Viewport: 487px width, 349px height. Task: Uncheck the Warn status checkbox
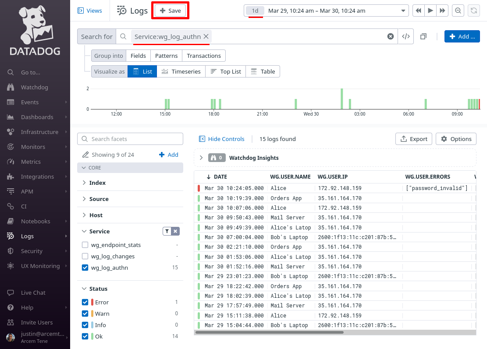point(85,314)
